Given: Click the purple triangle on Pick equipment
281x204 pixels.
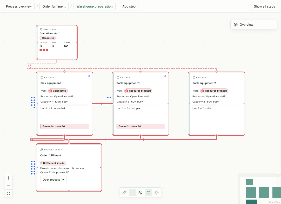Looking at the screenshot, I should pos(89,76).
